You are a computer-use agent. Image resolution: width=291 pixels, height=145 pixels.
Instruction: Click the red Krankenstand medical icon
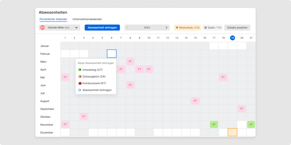coord(80,84)
